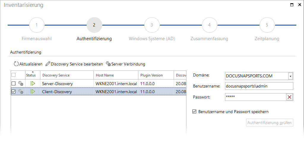Clear the password with the red X
304x147 pixels.
point(289,97)
